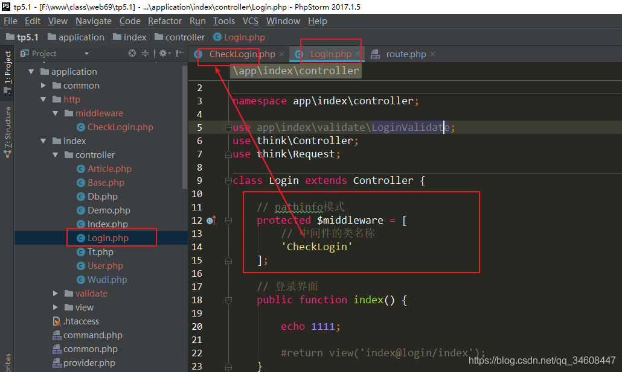Open Project panel settings gear
The image size is (622, 372).
(165, 53)
